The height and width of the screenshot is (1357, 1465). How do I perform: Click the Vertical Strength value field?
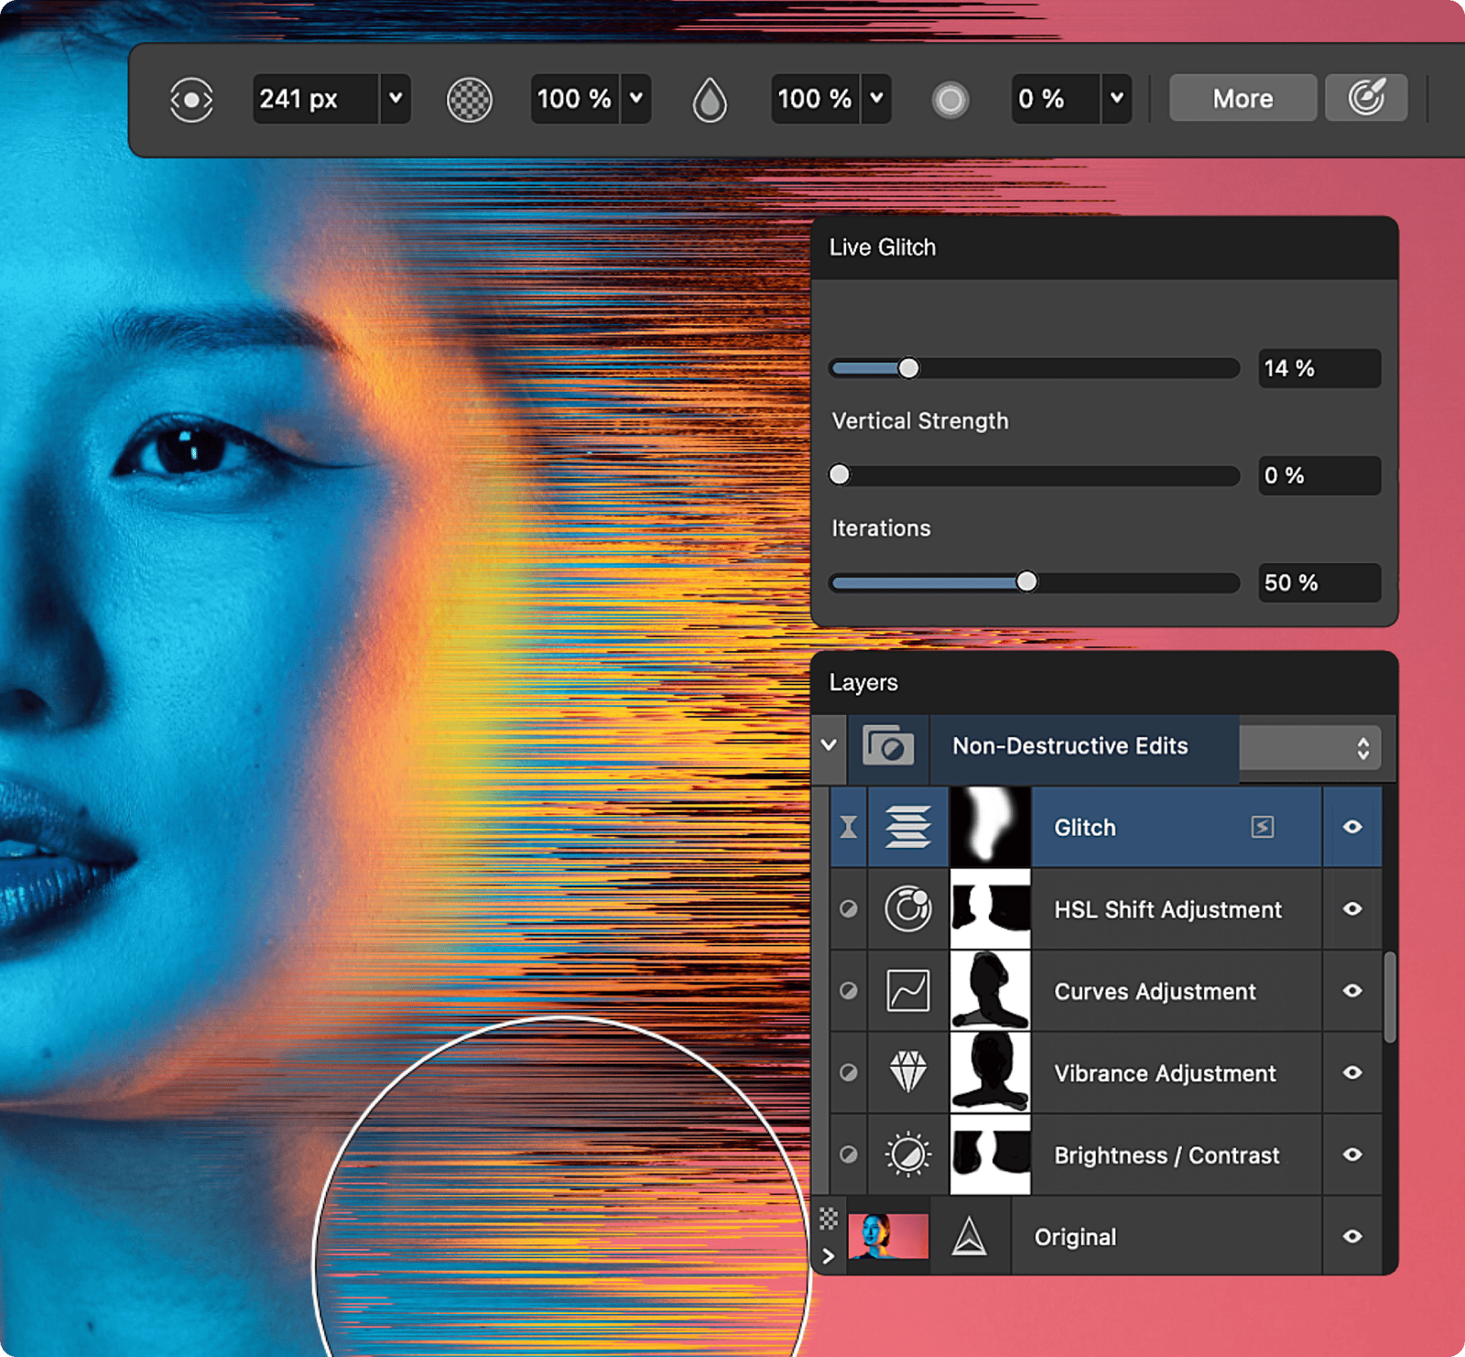pyautogui.click(x=1318, y=475)
